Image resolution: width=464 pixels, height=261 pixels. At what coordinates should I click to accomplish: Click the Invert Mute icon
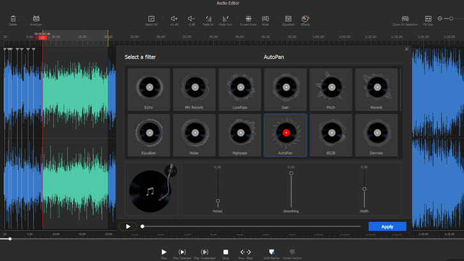(248, 19)
